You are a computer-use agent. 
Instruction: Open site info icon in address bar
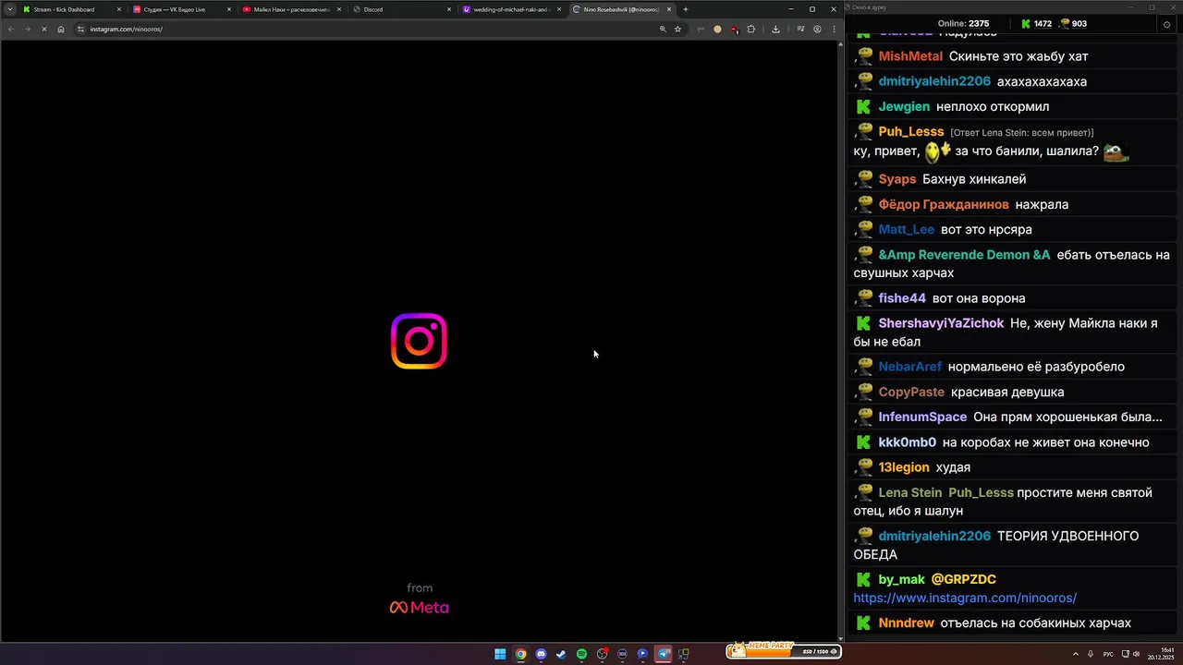[x=81, y=29]
